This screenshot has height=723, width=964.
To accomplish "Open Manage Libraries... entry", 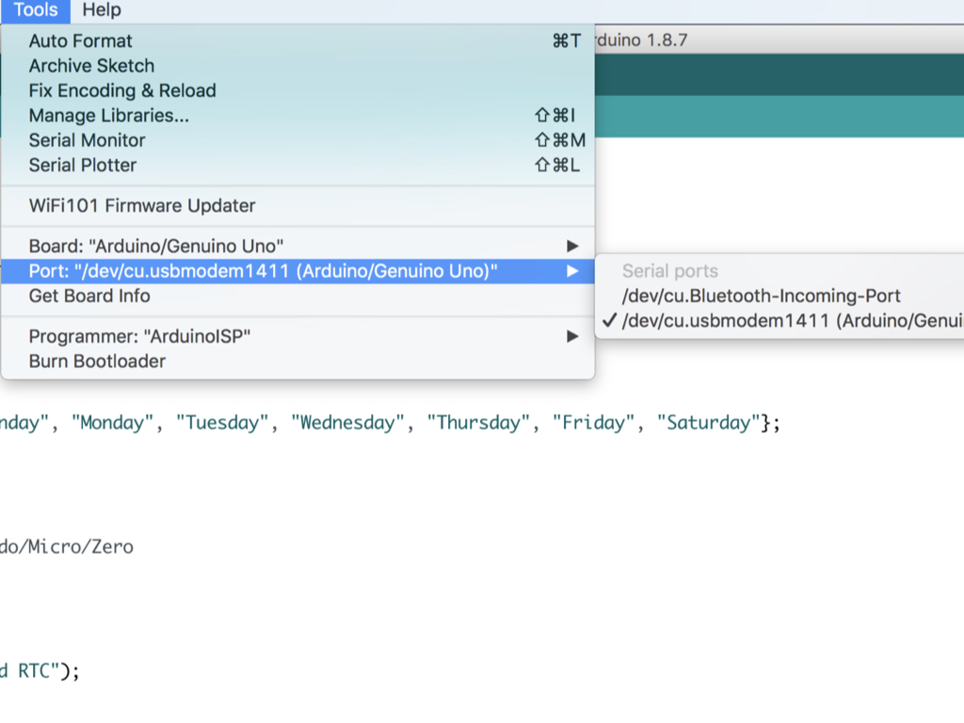I will pyautogui.click(x=297, y=116).
